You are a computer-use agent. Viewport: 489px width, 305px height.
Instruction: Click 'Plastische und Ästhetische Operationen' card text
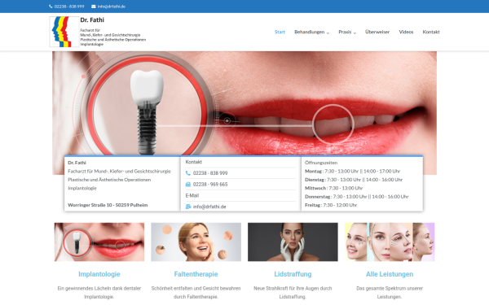109,180
